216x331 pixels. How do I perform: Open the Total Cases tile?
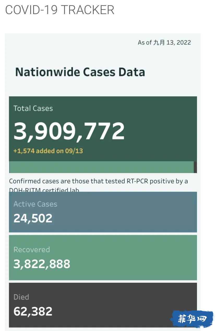pos(103,129)
